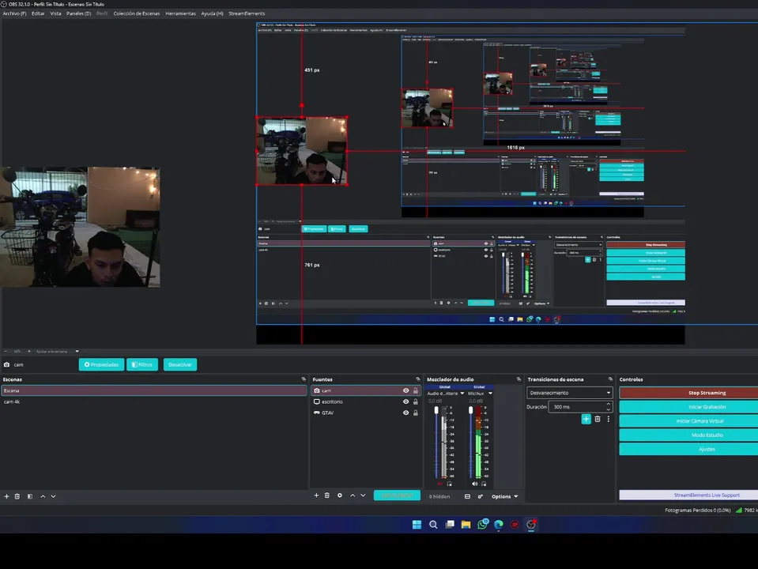The width and height of the screenshot is (758, 569).
Task: Open Windows Start from the taskbar
Action: [x=417, y=525]
